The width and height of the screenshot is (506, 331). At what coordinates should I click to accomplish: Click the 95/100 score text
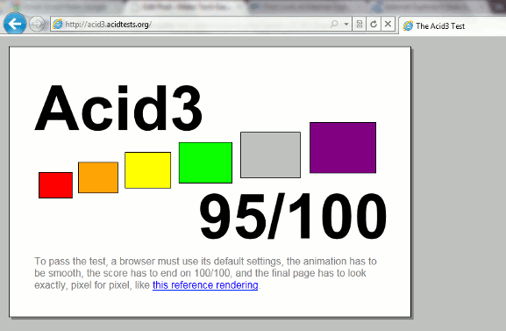[293, 216]
